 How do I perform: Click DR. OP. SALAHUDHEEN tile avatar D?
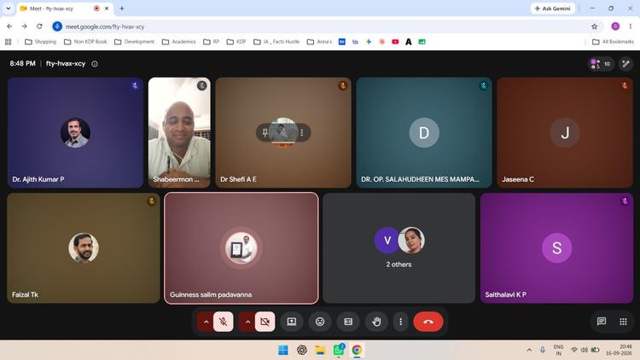pyautogui.click(x=424, y=132)
